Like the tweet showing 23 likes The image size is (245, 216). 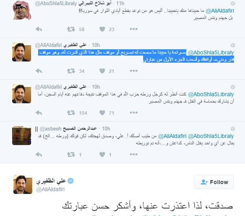tap(102, 29)
